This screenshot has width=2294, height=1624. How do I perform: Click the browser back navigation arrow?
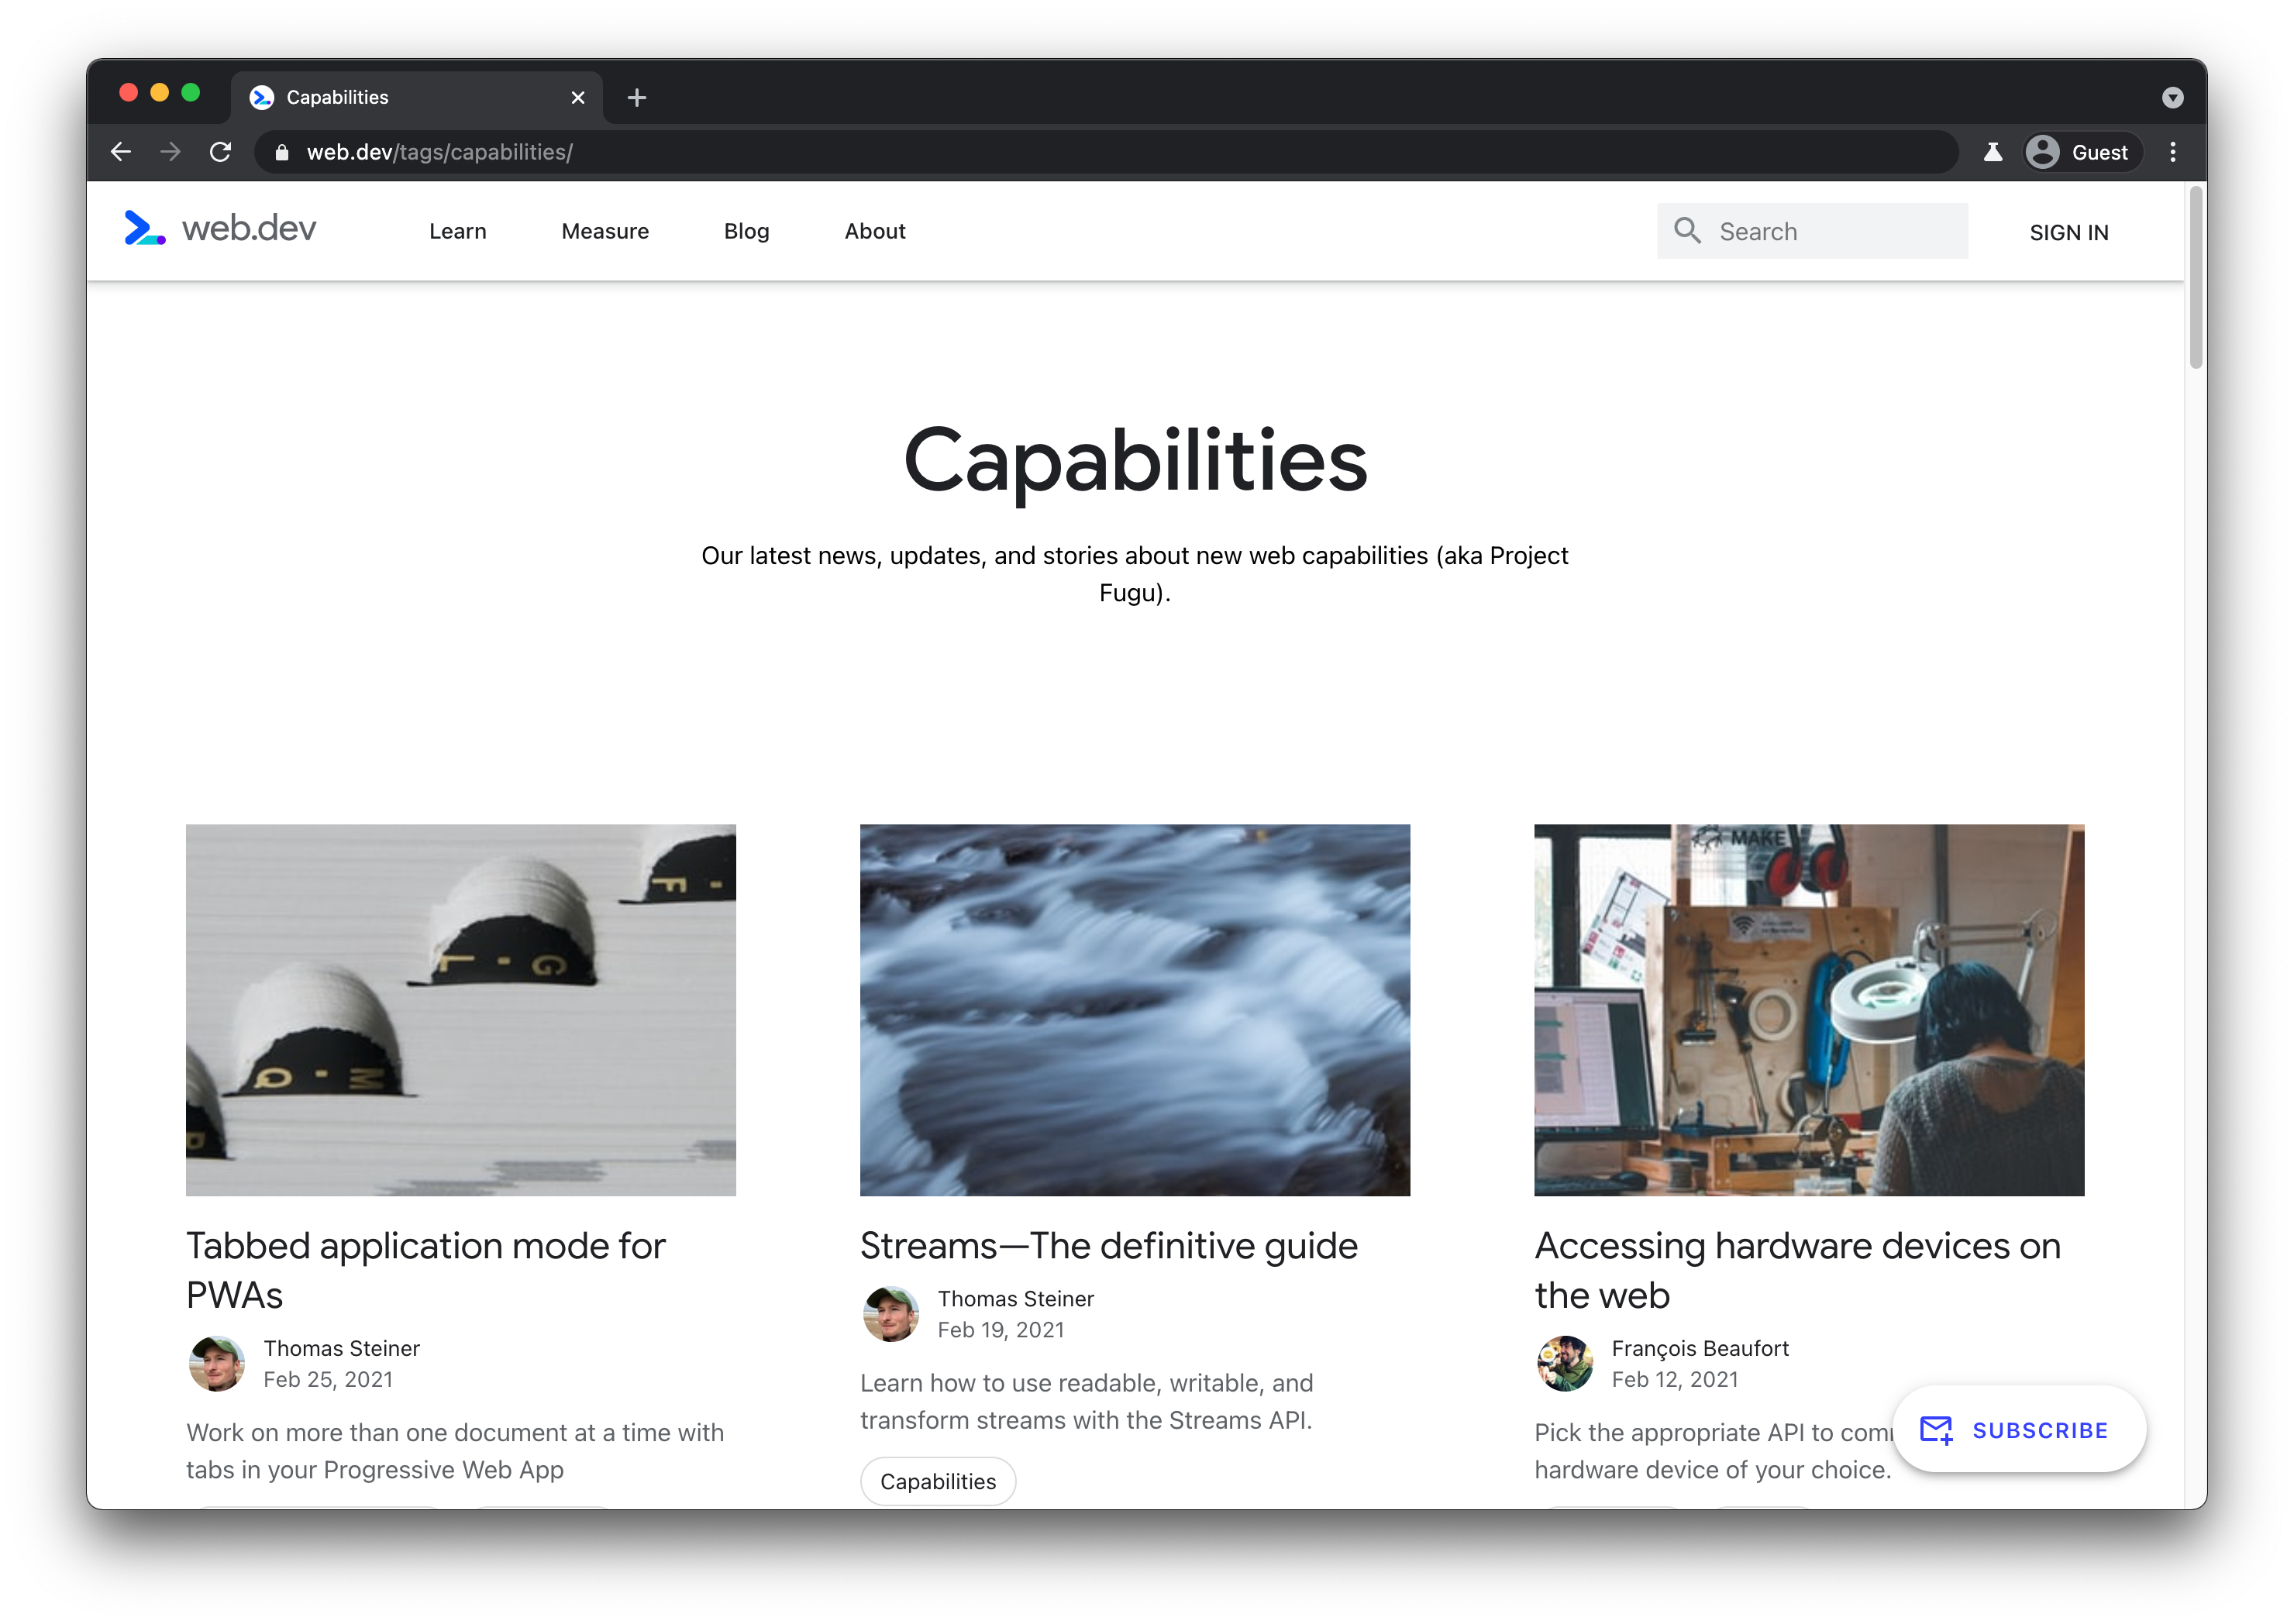[118, 151]
